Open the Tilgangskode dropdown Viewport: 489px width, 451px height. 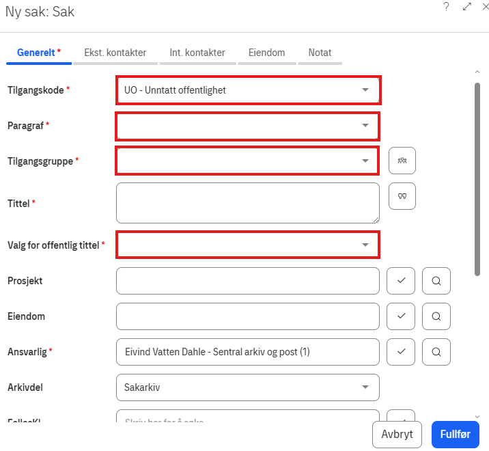pos(365,90)
